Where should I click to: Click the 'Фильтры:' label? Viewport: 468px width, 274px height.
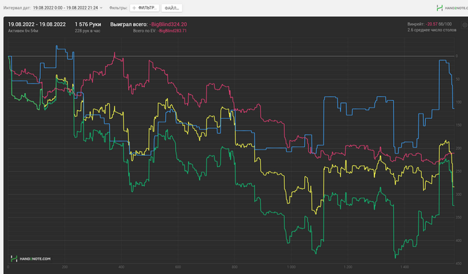(118, 8)
